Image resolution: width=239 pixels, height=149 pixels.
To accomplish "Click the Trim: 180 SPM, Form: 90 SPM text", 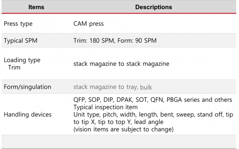I will (115, 41).
